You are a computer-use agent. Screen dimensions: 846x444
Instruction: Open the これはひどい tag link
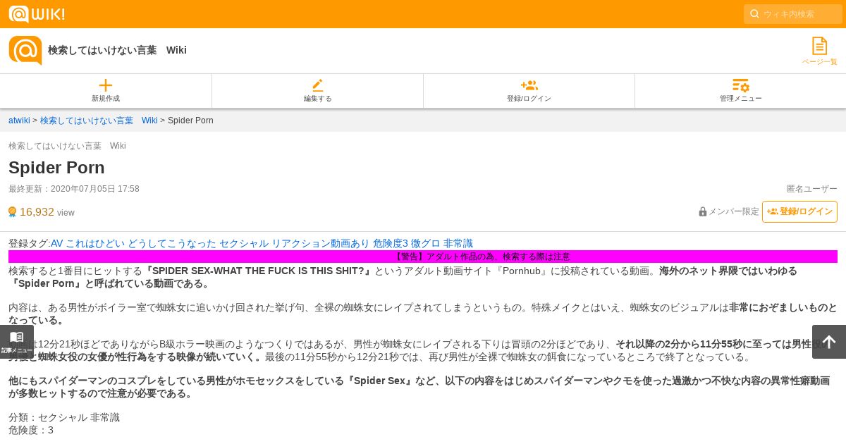point(95,243)
